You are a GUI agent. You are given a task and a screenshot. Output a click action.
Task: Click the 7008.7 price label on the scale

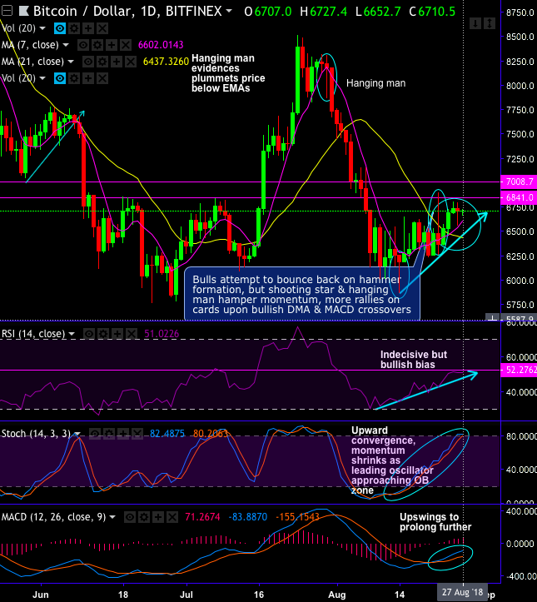(x=519, y=182)
